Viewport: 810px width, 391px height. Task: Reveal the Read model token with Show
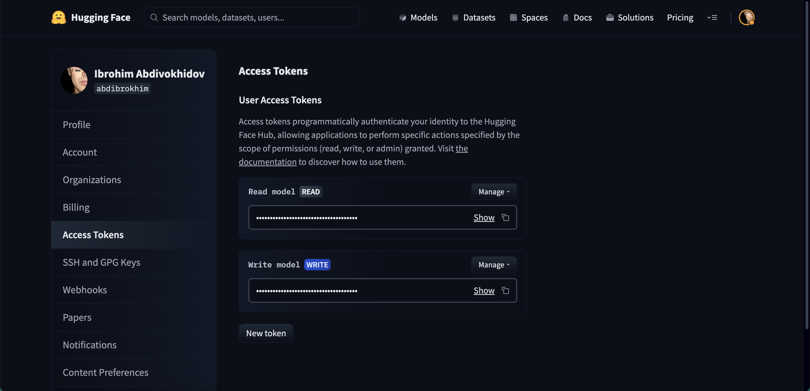(x=484, y=217)
